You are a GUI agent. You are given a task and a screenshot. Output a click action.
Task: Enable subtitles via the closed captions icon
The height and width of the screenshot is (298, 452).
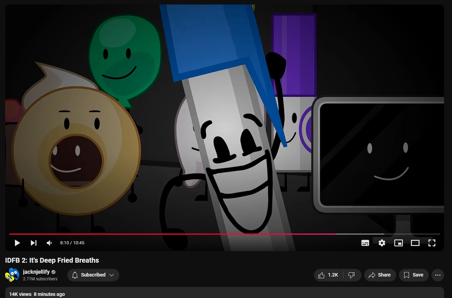[365, 243]
